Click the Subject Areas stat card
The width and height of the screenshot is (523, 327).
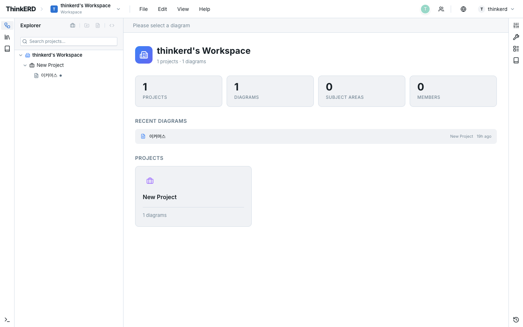pyautogui.click(x=362, y=91)
